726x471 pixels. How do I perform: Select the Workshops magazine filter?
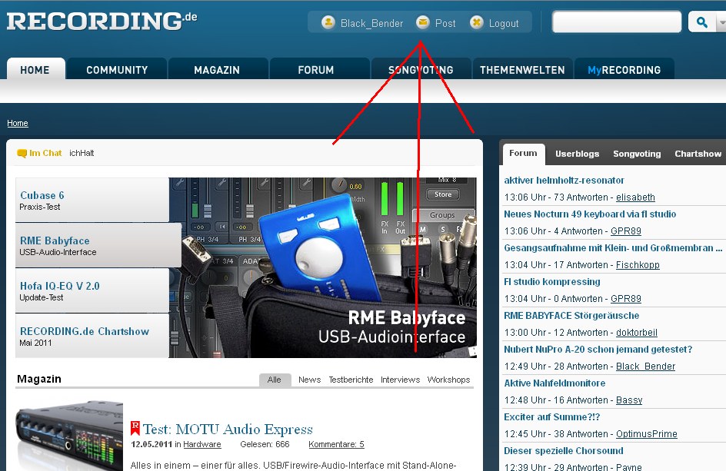[x=448, y=380]
